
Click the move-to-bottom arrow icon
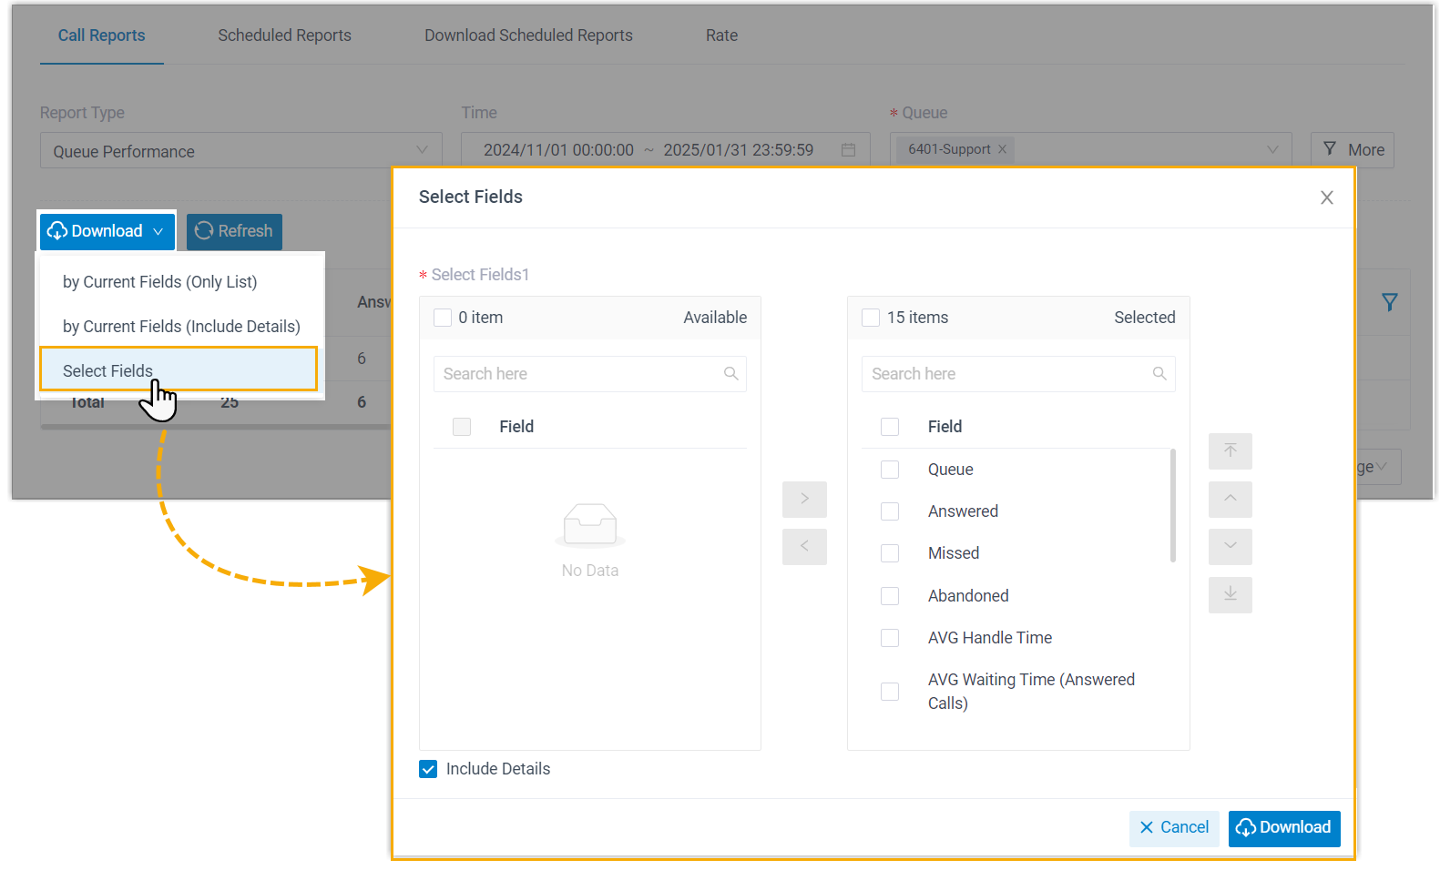1230,594
